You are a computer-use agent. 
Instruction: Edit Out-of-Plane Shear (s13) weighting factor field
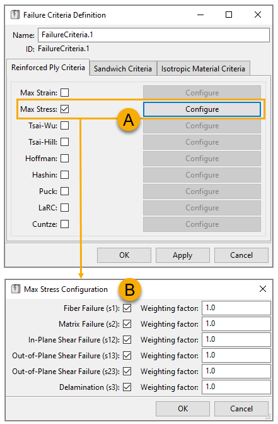pyautogui.click(x=236, y=355)
